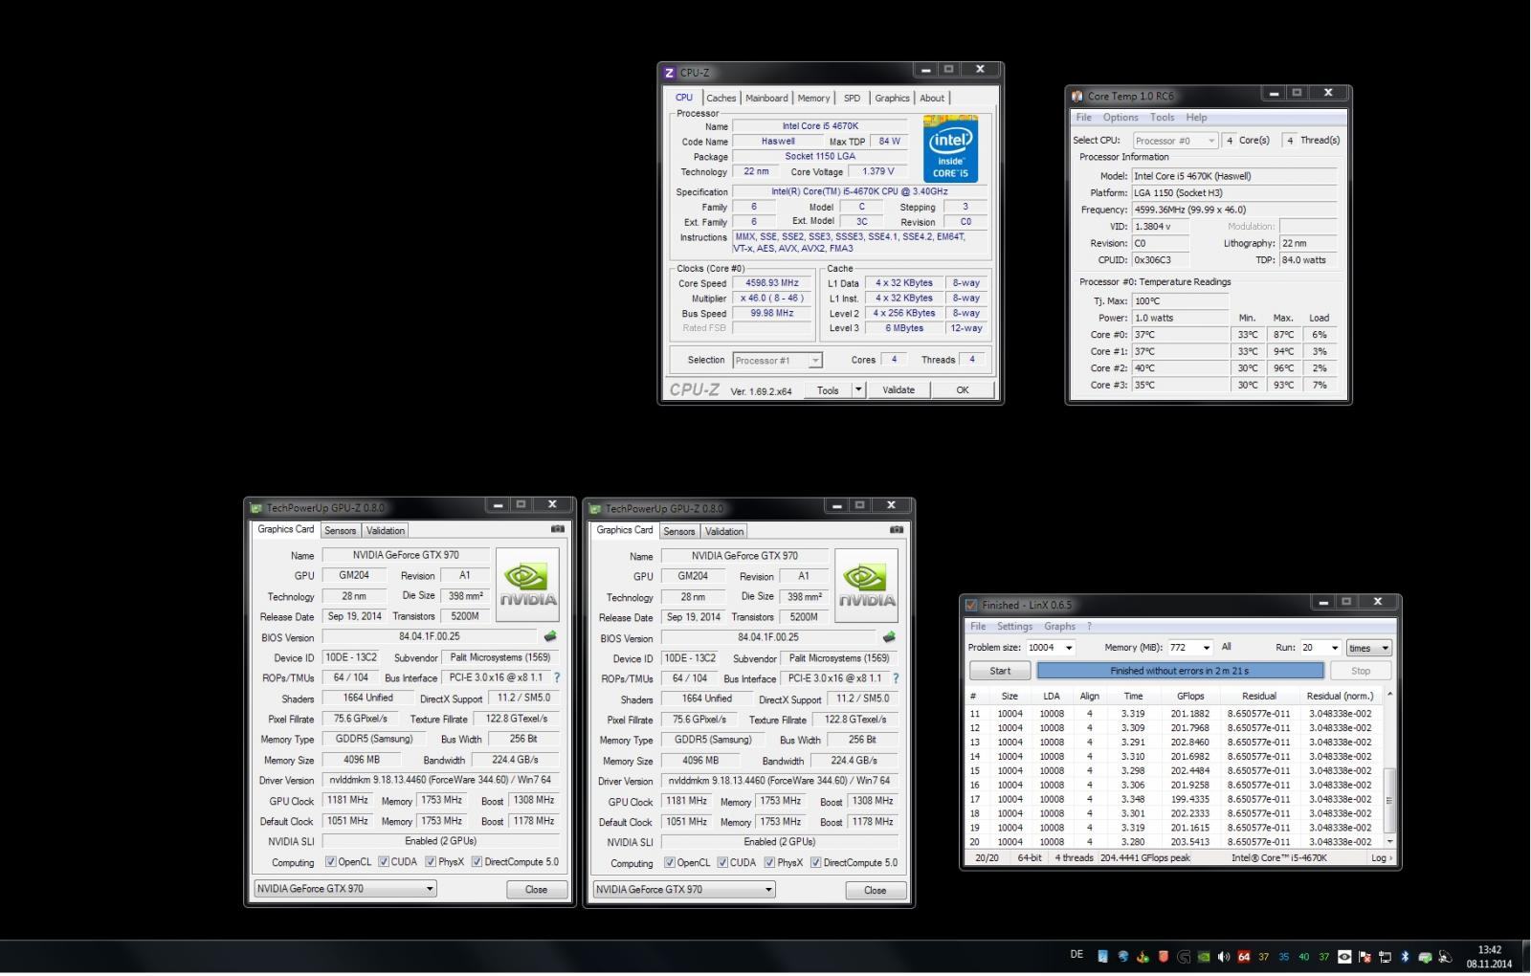Open LinX times unit dropdown

point(1368,648)
